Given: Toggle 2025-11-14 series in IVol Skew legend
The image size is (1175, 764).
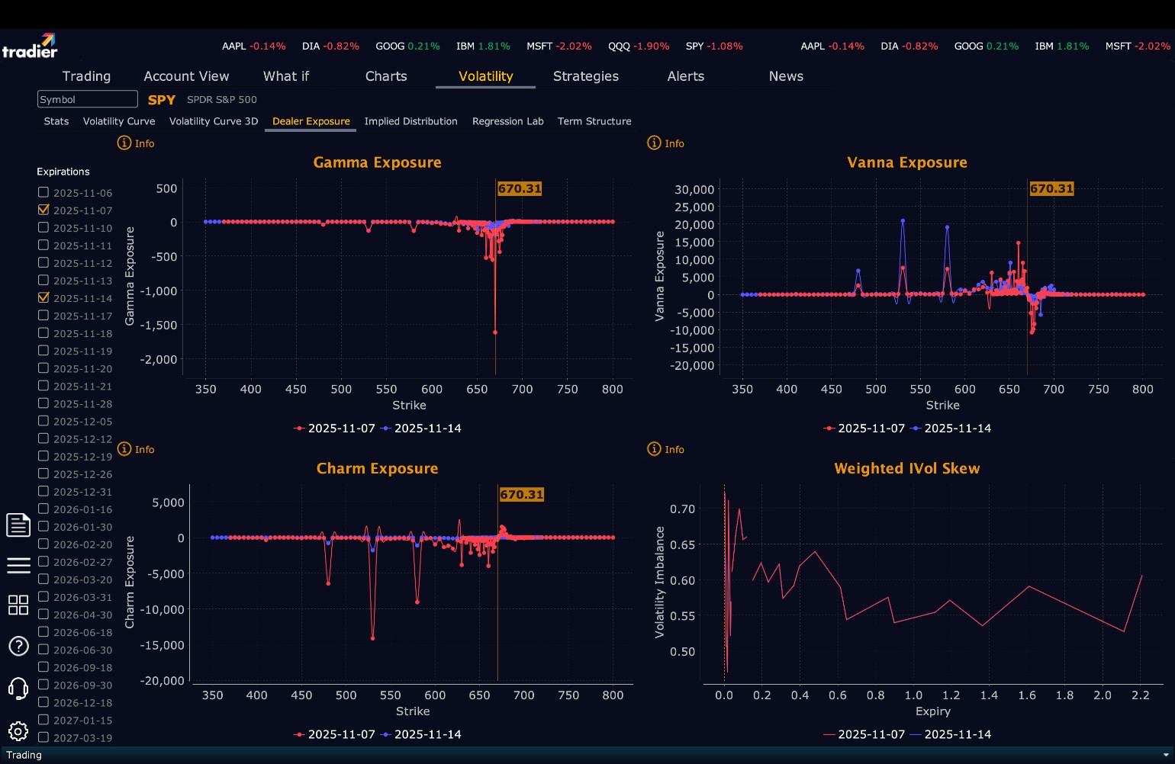Looking at the screenshot, I should coord(951,734).
